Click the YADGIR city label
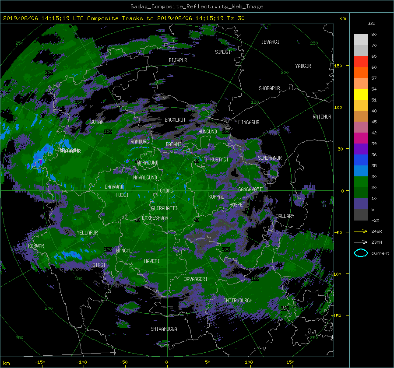The height and width of the screenshot is (368, 394). point(303,66)
